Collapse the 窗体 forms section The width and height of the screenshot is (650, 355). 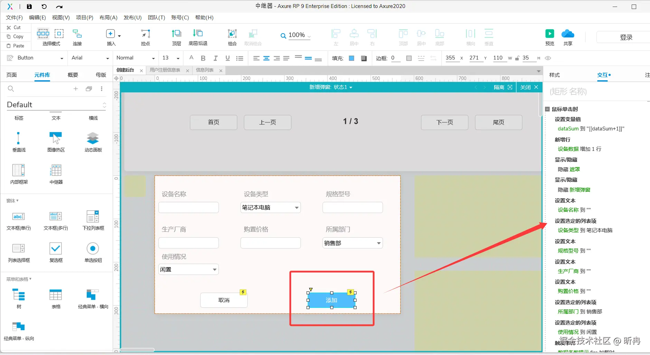[x=12, y=201]
